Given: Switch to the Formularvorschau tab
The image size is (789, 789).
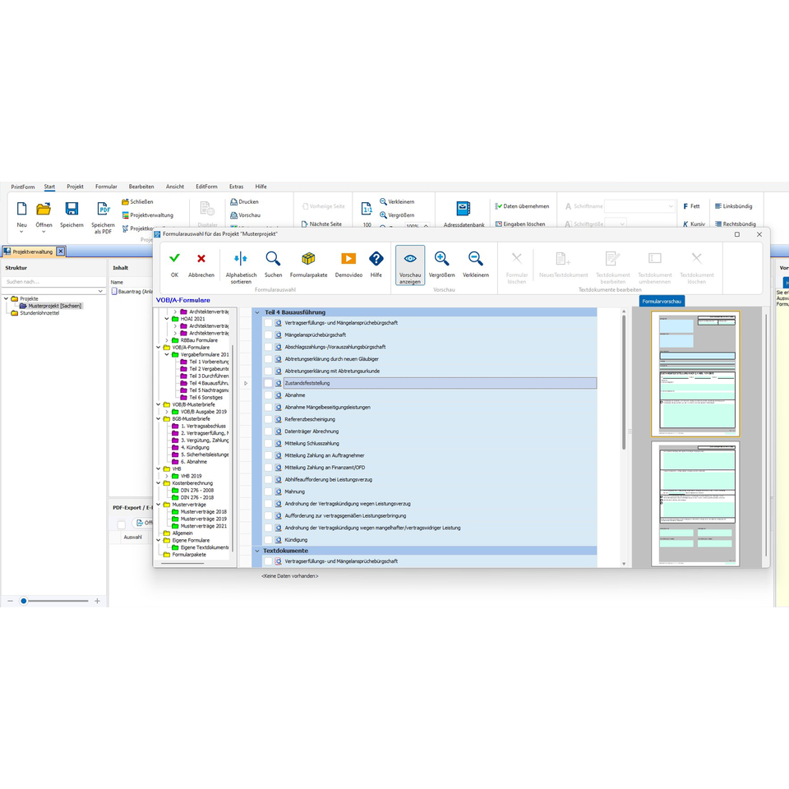Looking at the screenshot, I should tap(662, 302).
